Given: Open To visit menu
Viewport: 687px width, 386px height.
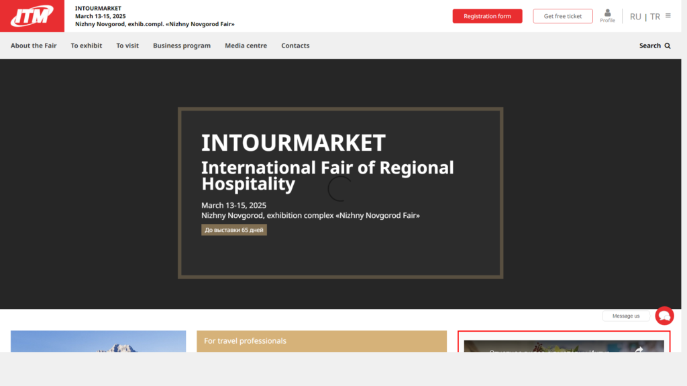Looking at the screenshot, I should tap(127, 46).
